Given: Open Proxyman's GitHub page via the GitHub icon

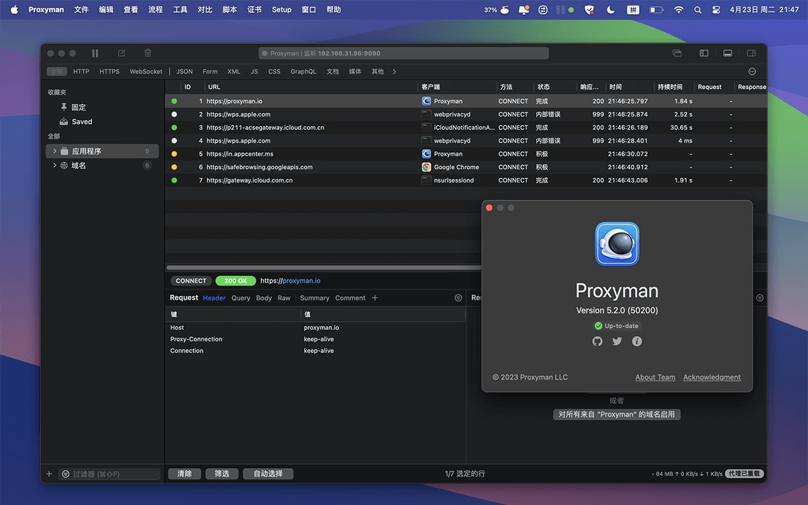Looking at the screenshot, I should point(597,341).
